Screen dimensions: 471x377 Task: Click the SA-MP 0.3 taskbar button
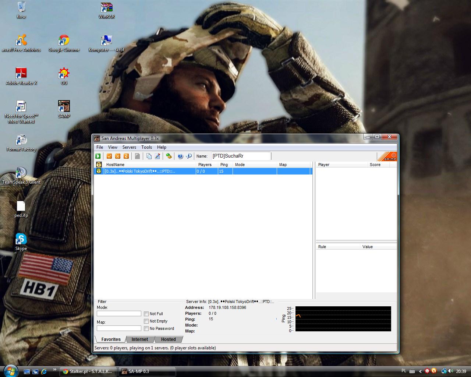[147, 371]
